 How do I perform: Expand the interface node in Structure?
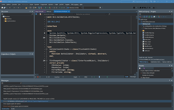[4, 19]
